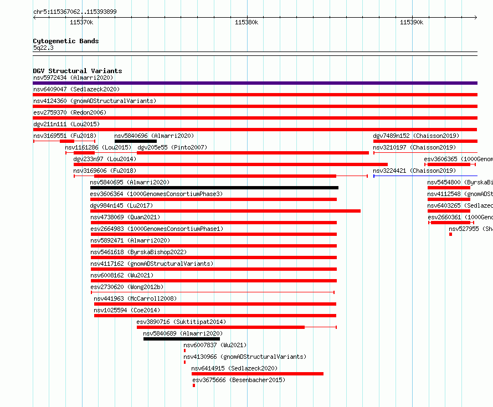Image resolution: width=493 pixels, height=407 pixels.
Task: Open nsv4130966 (gnomADStructuralVariants) label
Action: [245, 357]
